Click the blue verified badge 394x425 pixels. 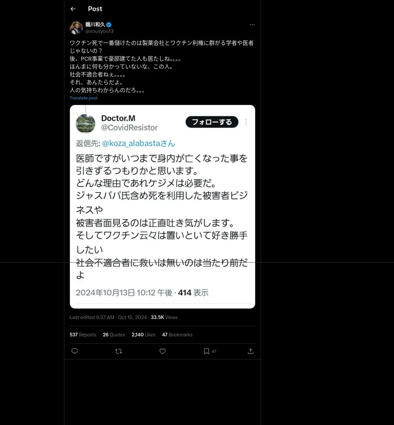point(109,25)
